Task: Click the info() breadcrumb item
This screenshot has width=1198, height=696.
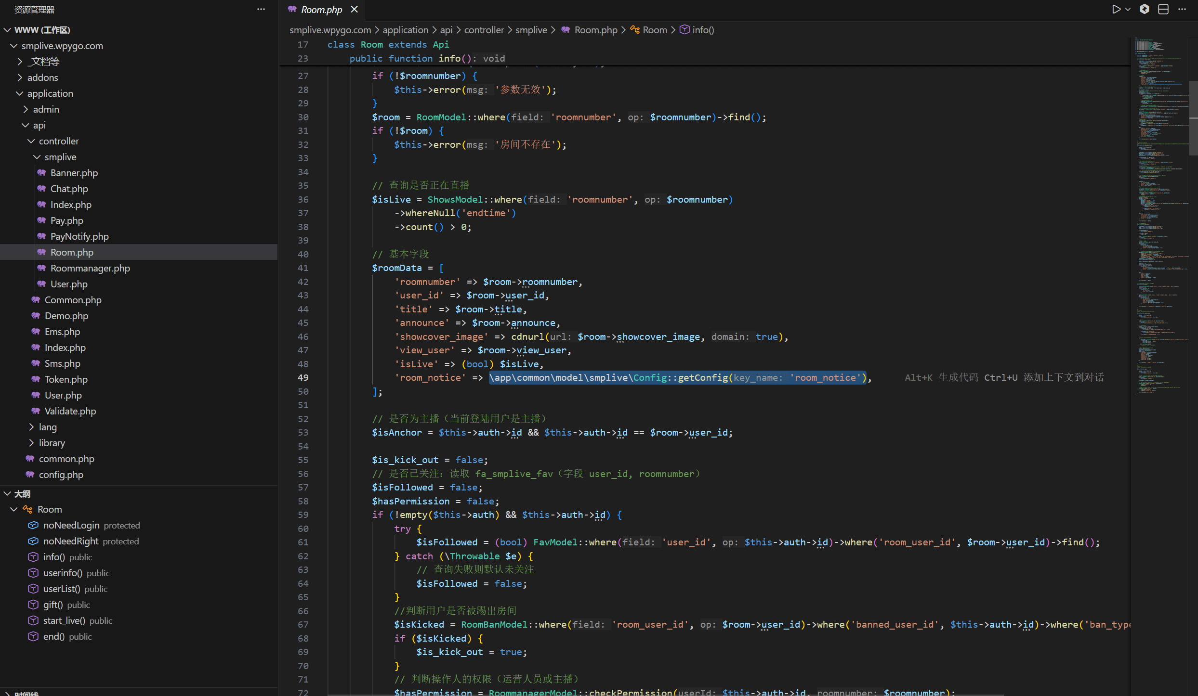Action: [703, 30]
